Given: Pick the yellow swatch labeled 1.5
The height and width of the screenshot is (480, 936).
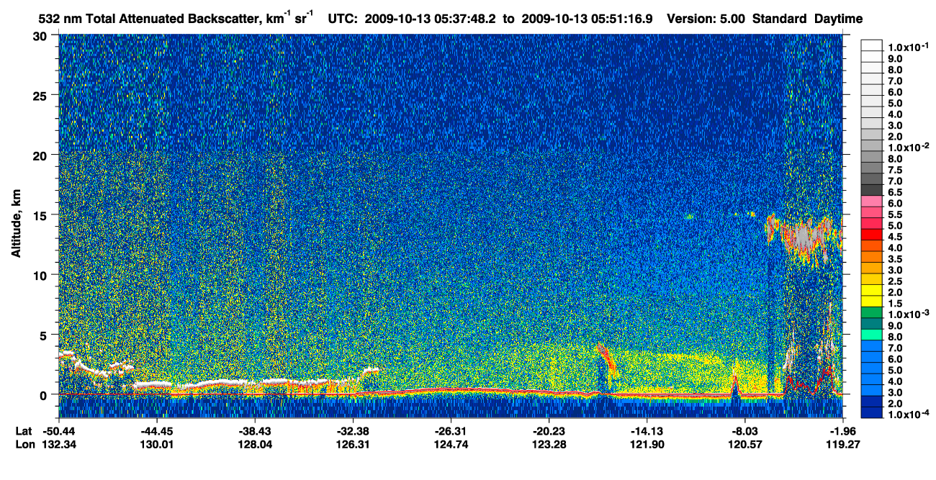Looking at the screenshot, I should coord(872,302).
